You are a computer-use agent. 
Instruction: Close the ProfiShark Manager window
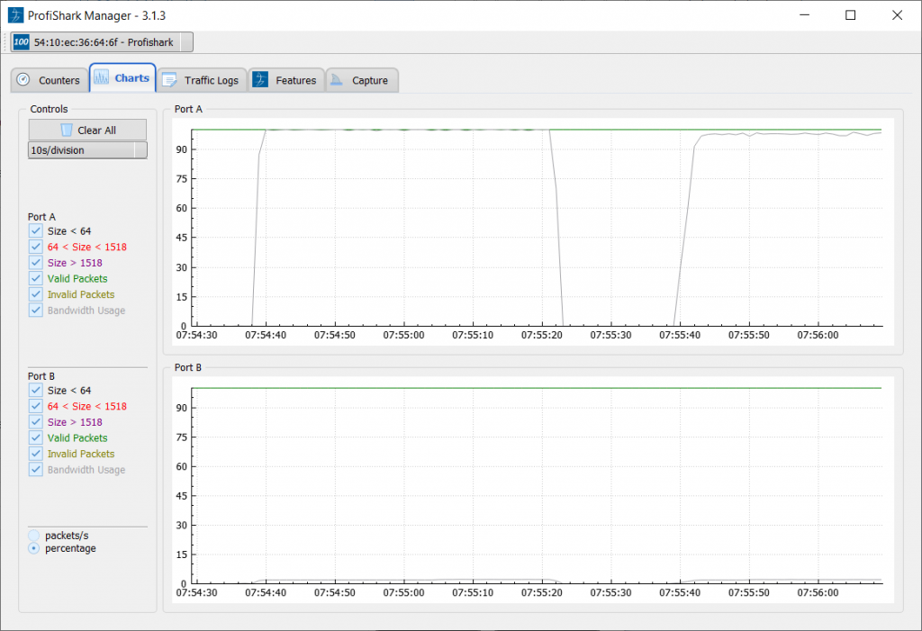(x=897, y=14)
